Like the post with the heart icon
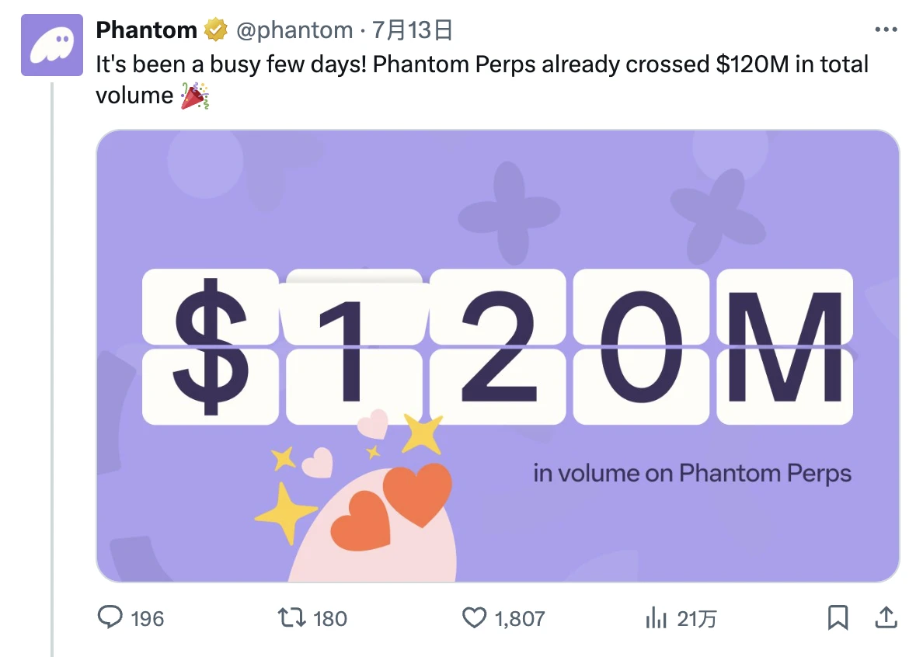The image size is (923, 657). point(475,618)
